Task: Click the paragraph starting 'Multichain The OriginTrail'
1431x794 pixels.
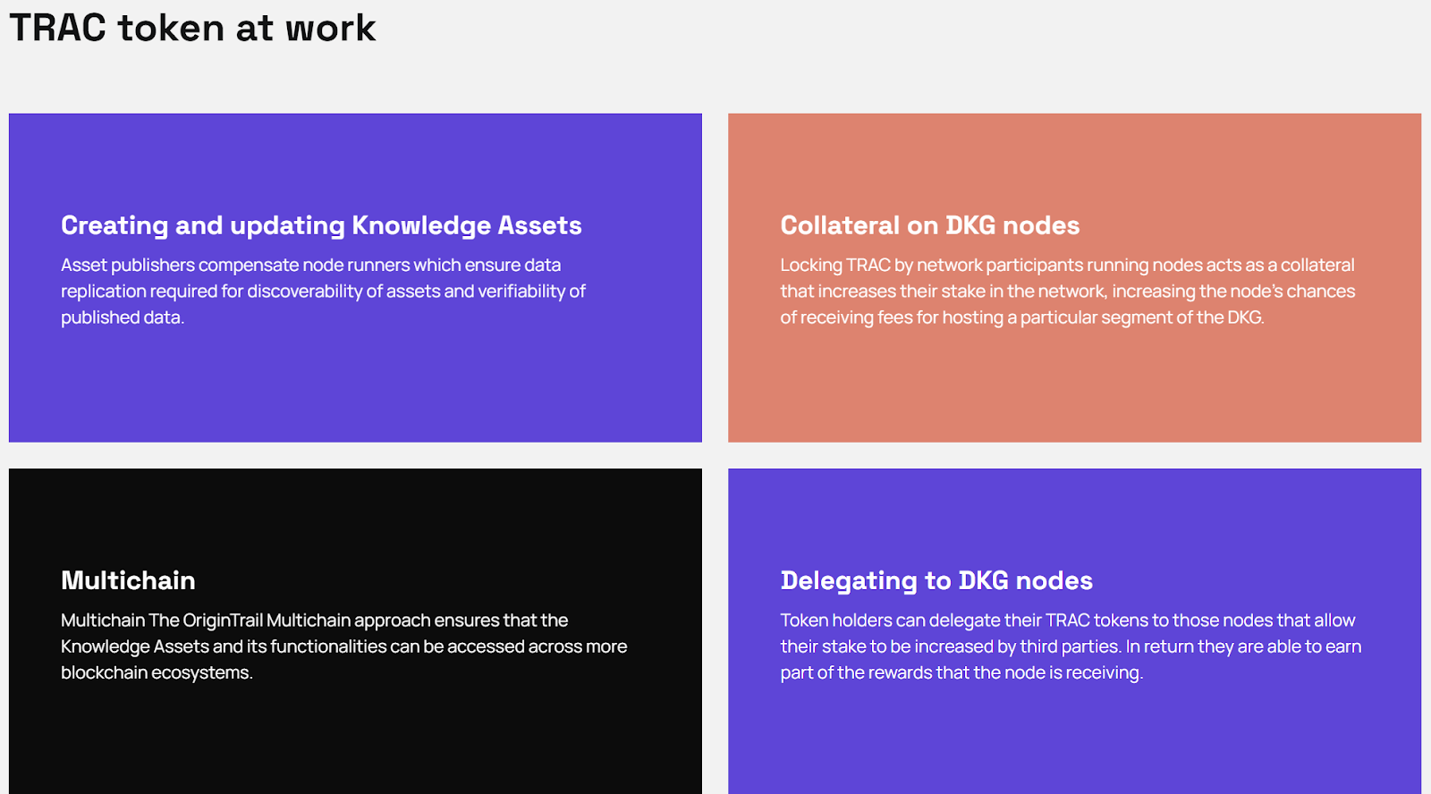Action: (343, 646)
